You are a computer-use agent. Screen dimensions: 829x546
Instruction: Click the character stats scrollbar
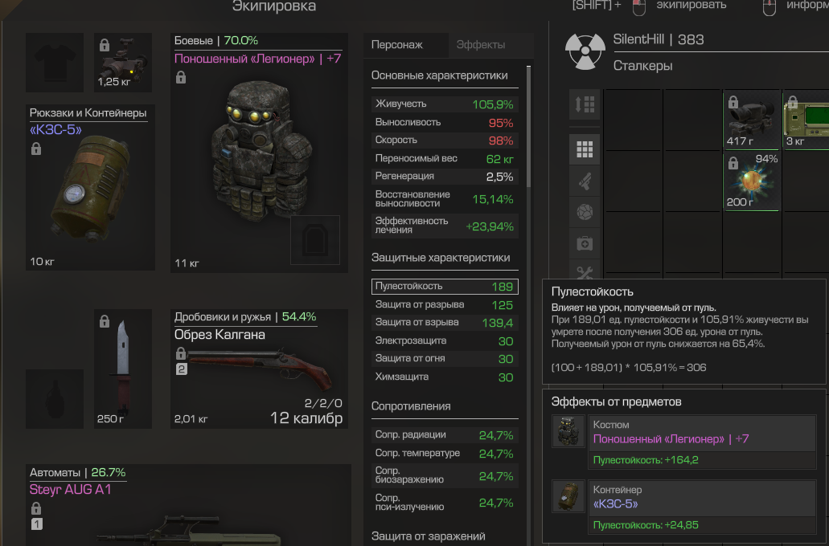pyautogui.click(x=528, y=127)
